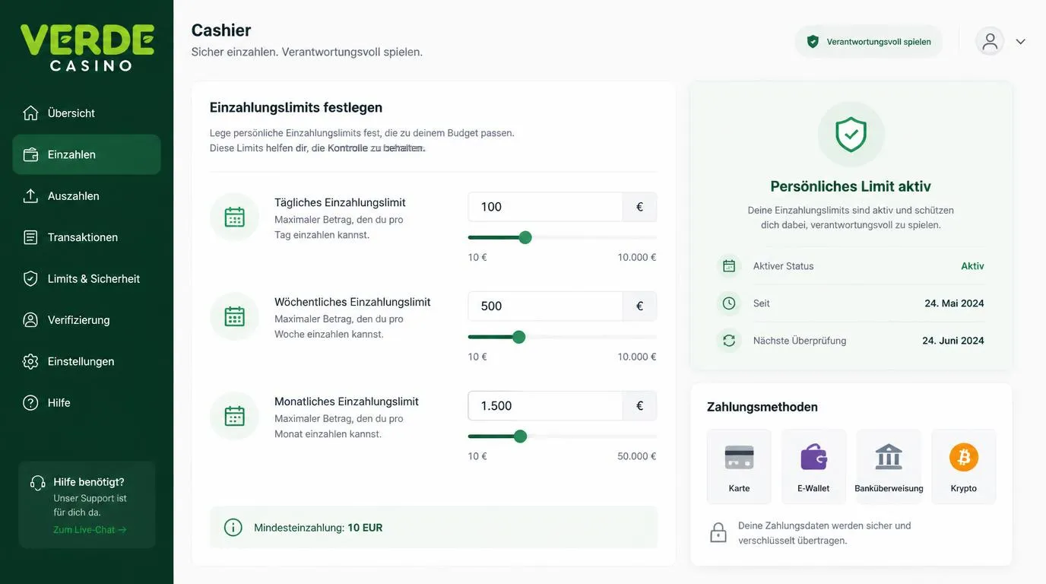1046x584 pixels.
Task: Open the Hilfe sidebar entry
Action: [x=87, y=403]
